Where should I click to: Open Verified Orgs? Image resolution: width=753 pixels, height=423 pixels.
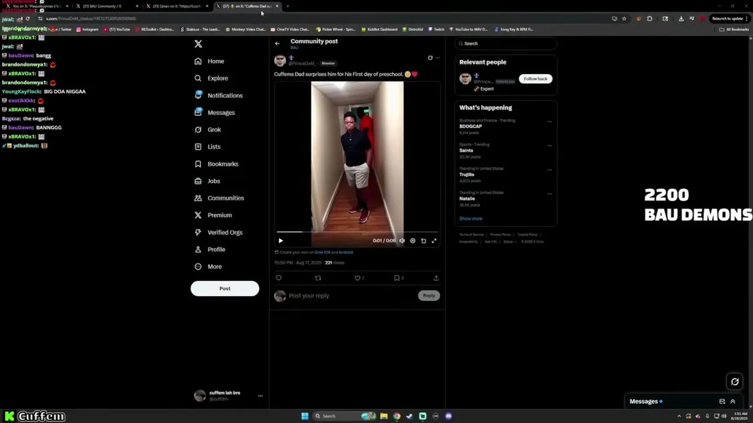[218, 232]
